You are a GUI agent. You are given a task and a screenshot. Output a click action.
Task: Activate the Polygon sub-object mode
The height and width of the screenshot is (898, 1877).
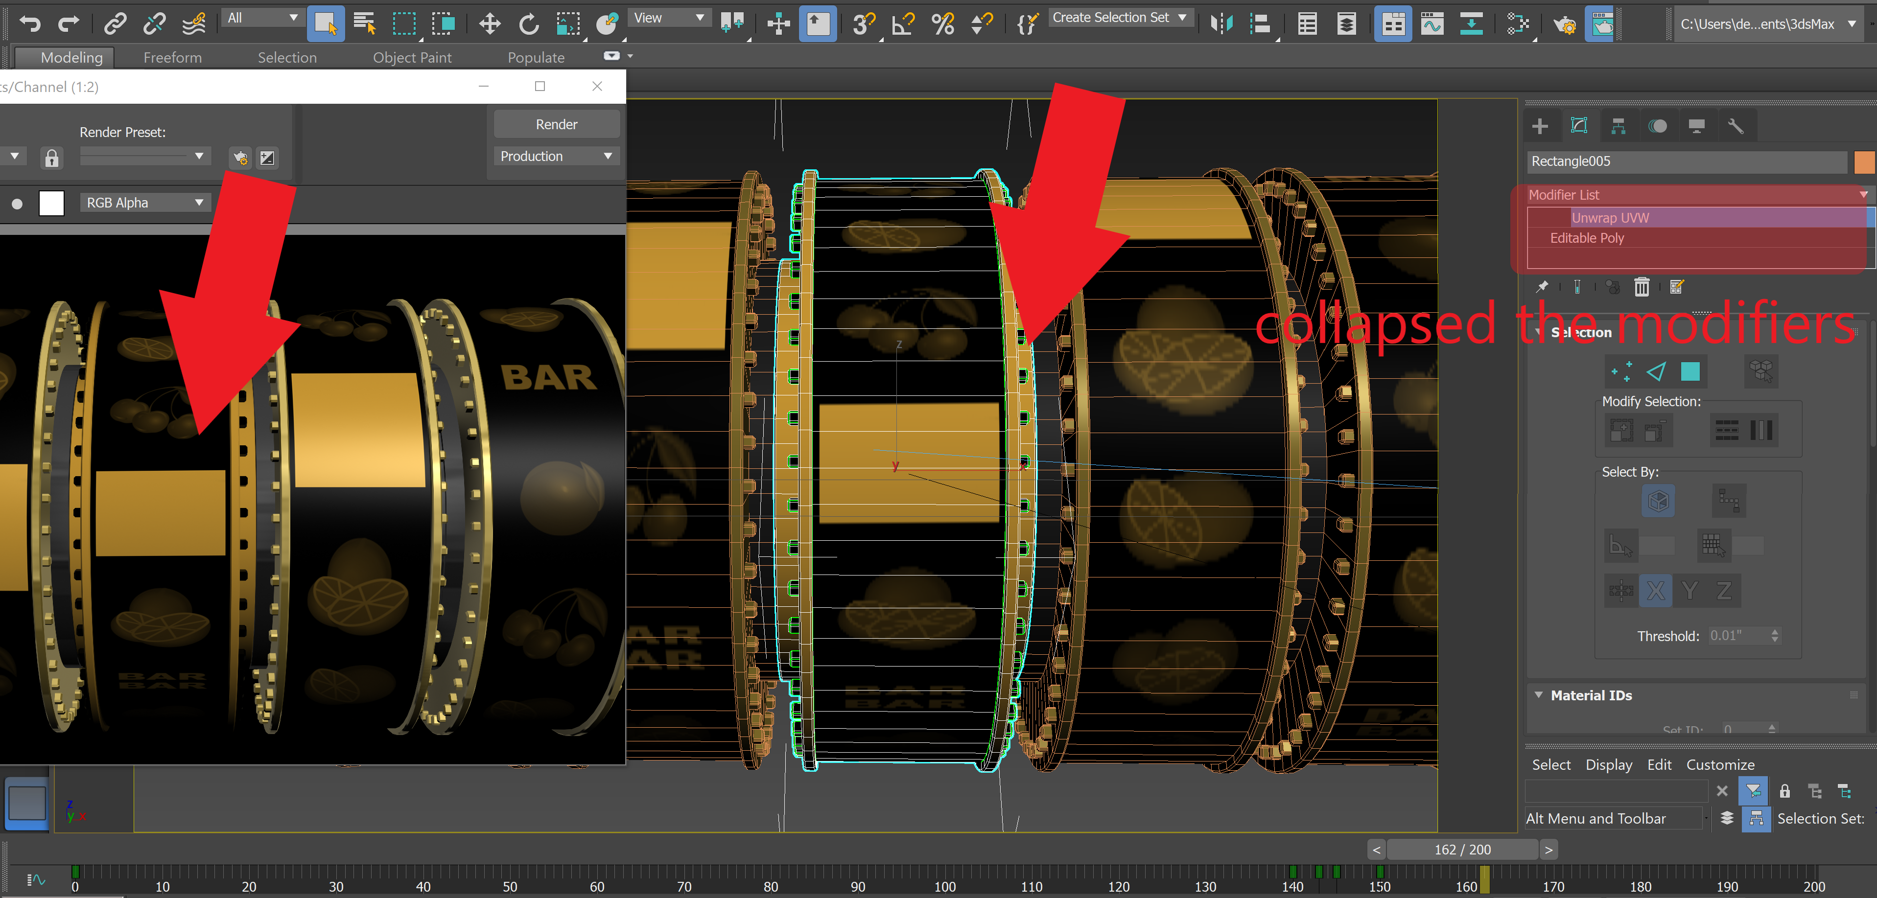1691,371
